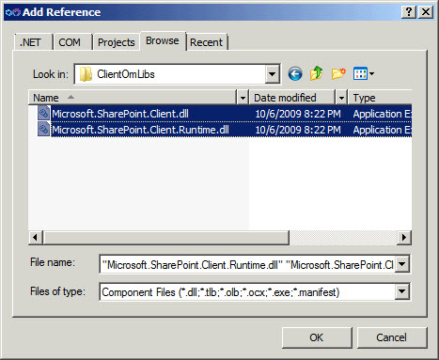Select Microsoft.SharePoint.Client.dll file name
Screen dimensions: 439x360
pos(120,114)
